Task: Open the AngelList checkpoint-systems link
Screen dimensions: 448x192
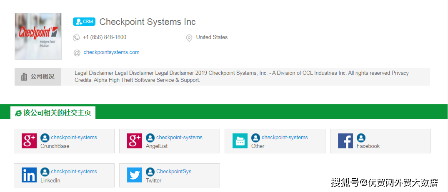Action: coord(180,137)
